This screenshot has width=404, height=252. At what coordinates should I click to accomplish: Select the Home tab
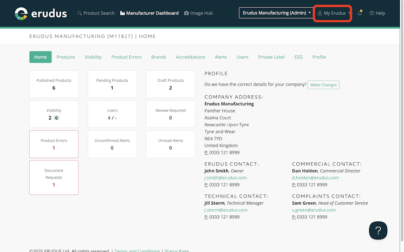pos(40,57)
